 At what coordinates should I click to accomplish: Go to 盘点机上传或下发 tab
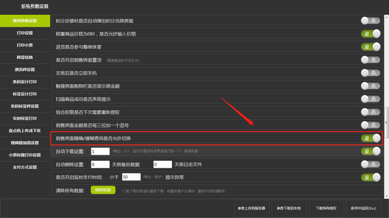point(25,131)
